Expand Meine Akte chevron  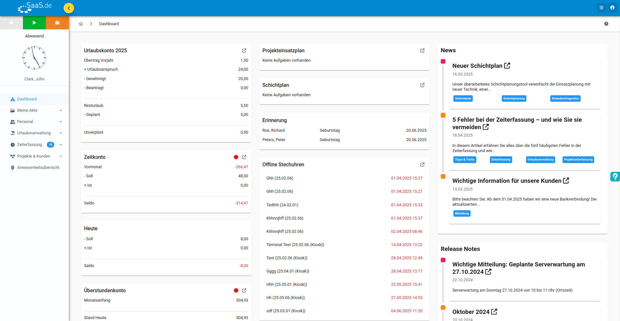pyautogui.click(x=61, y=110)
